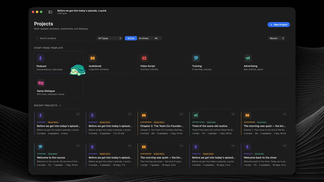Open more options on podcast card showing 1 hr, 47 min

[x=130, y=114]
